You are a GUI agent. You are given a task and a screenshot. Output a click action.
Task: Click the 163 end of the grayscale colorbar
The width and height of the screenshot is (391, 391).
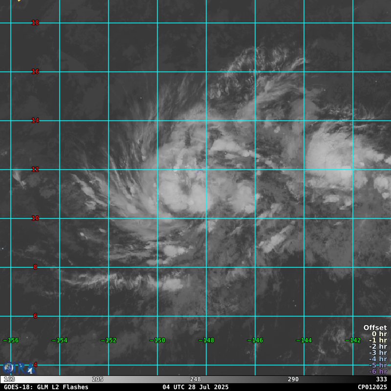pos(9,379)
